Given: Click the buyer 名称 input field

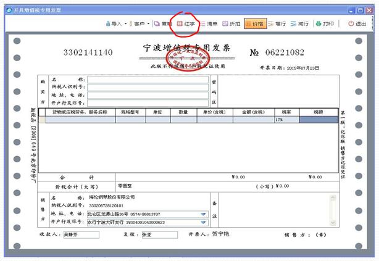Looking at the screenshot, I should click(148, 80).
